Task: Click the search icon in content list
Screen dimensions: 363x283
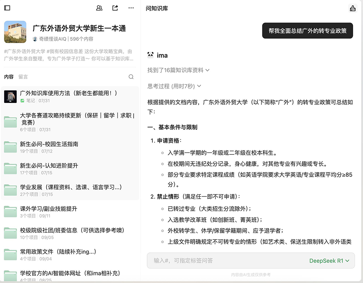Action: 131,77
